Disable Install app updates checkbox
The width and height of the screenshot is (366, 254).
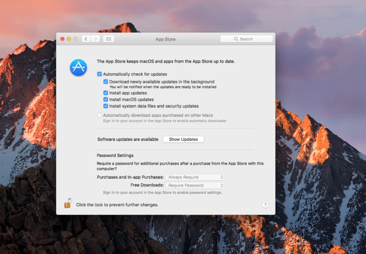point(106,93)
